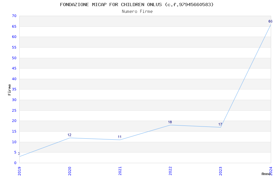Click the y-axis tick value 65
The image size is (274, 177).
[x=14, y=26]
